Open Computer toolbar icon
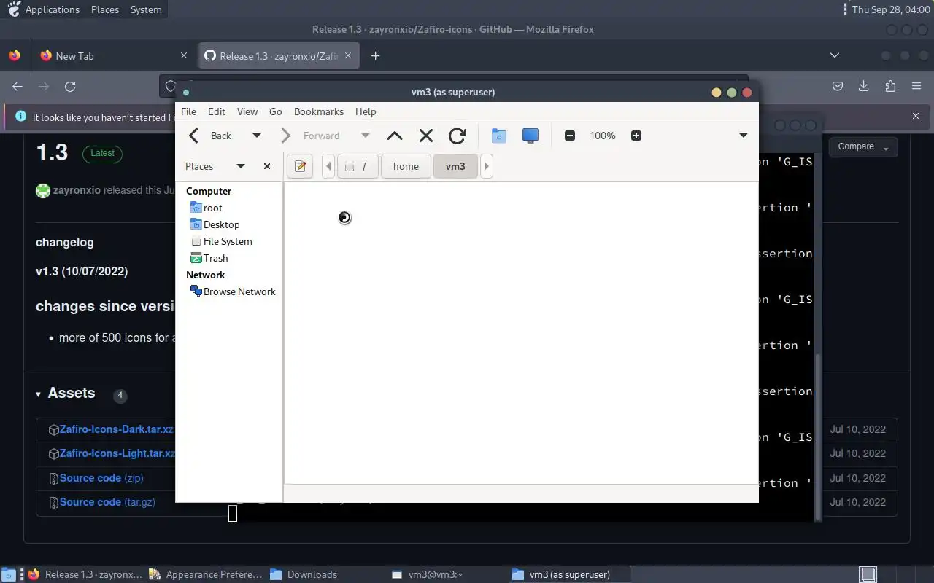This screenshot has height=583, width=934. (530, 136)
